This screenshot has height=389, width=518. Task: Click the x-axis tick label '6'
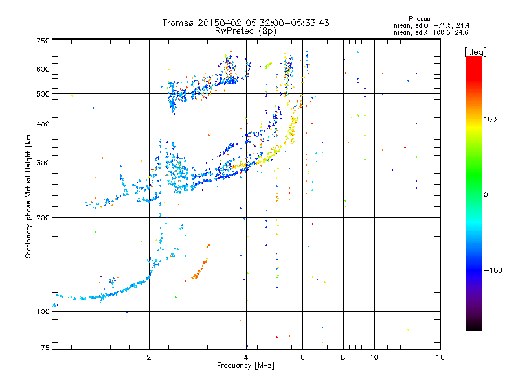pyautogui.click(x=302, y=357)
